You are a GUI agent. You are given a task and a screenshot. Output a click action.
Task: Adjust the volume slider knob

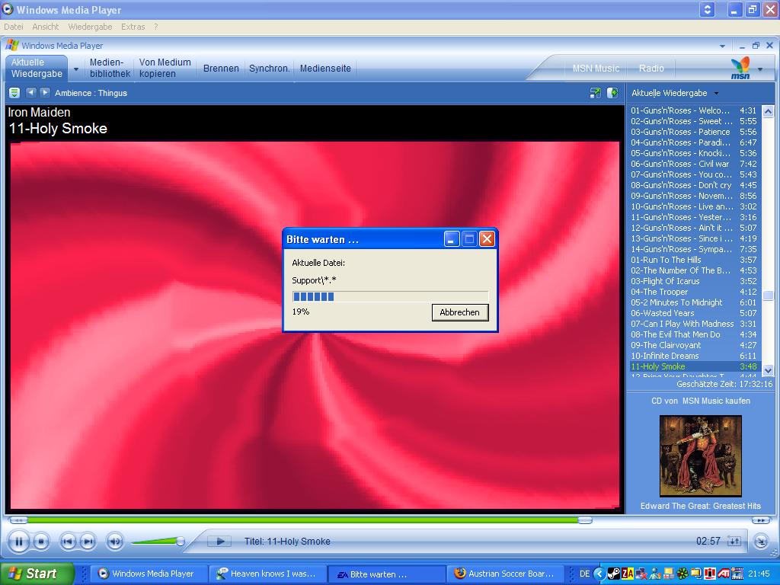point(181,542)
